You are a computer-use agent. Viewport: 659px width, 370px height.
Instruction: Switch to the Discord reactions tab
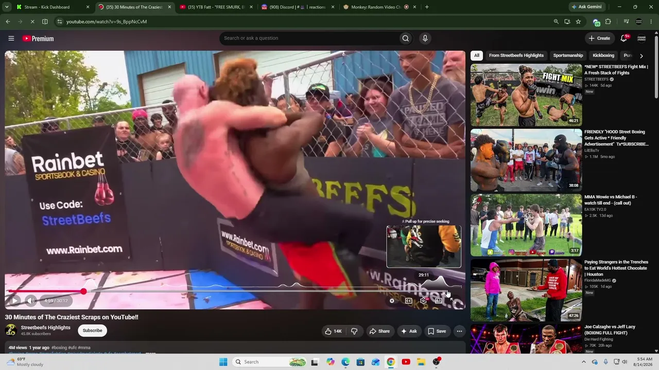298,7
